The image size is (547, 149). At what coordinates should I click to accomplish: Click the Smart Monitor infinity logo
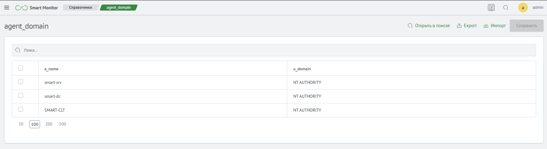point(22,8)
